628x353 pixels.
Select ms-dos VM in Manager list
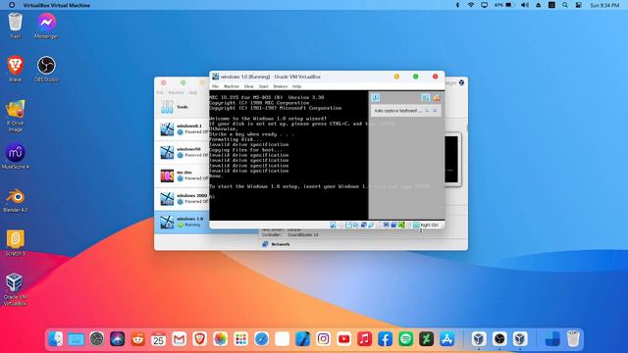tap(182, 176)
